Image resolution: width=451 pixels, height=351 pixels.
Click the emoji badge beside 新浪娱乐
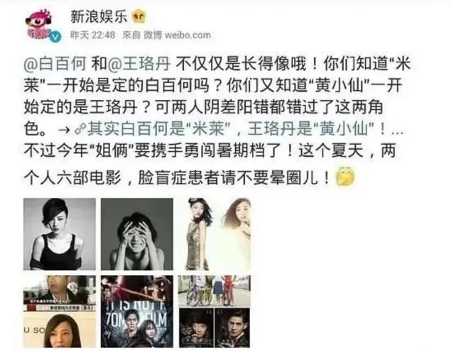[x=139, y=16]
